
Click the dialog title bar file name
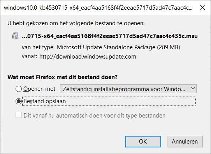(x=98, y=8)
